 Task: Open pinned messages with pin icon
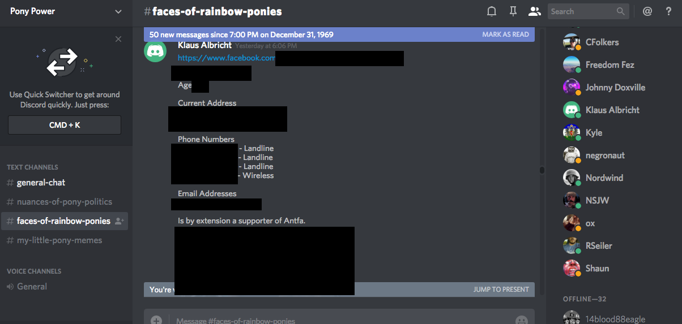513,11
